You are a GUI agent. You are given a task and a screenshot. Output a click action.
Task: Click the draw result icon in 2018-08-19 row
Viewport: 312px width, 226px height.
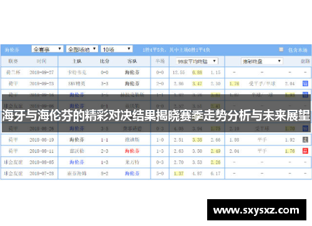click(305, 140)
